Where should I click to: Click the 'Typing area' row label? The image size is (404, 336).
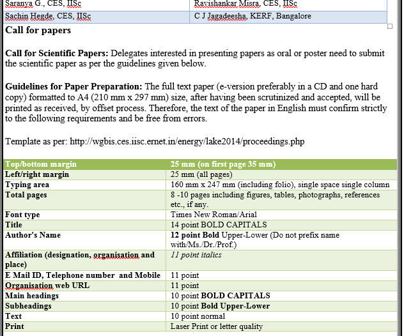pos(27,185)
